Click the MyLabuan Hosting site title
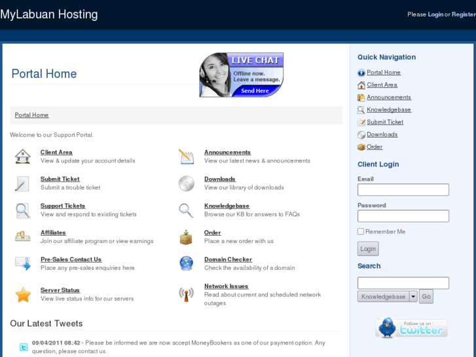The width and height of the screenshot is (476, 357). click(x=49, y=14)
